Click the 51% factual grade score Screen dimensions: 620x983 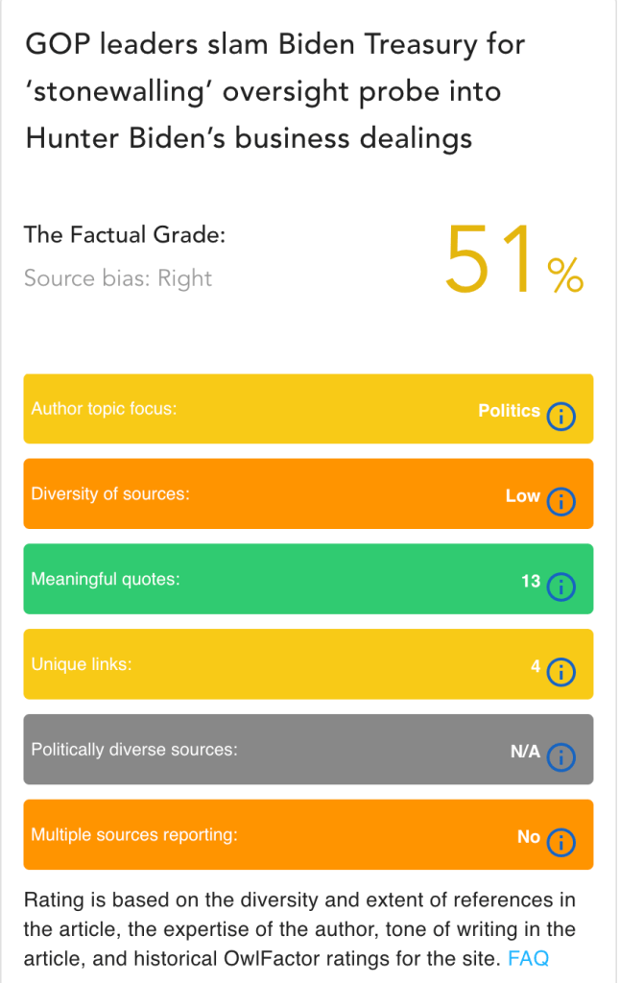coord(513,259)
